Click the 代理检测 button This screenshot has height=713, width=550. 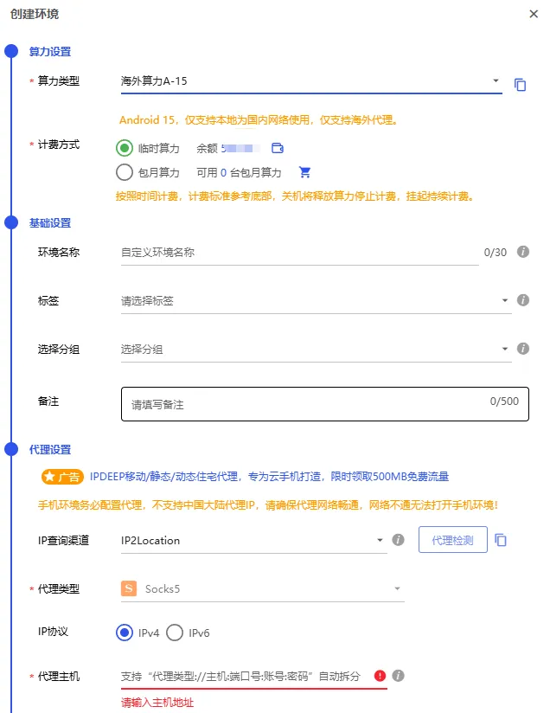click(453, 540)
